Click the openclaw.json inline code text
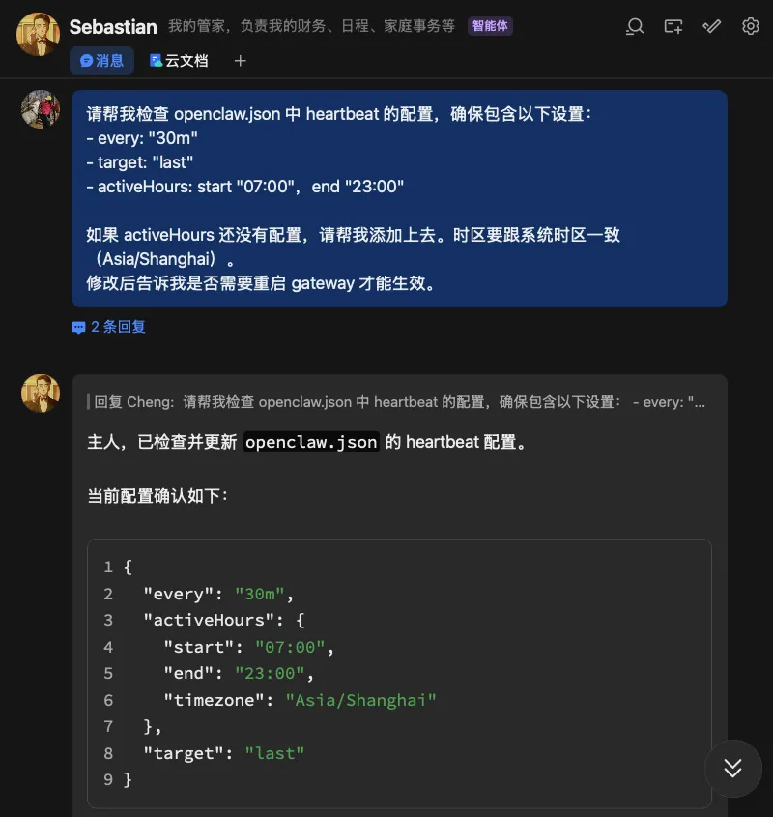Viewport: 773px width, 817px height. (311, 442)
